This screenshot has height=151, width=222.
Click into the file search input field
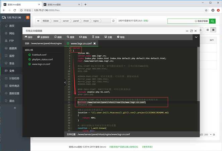[x=181, y=21]
